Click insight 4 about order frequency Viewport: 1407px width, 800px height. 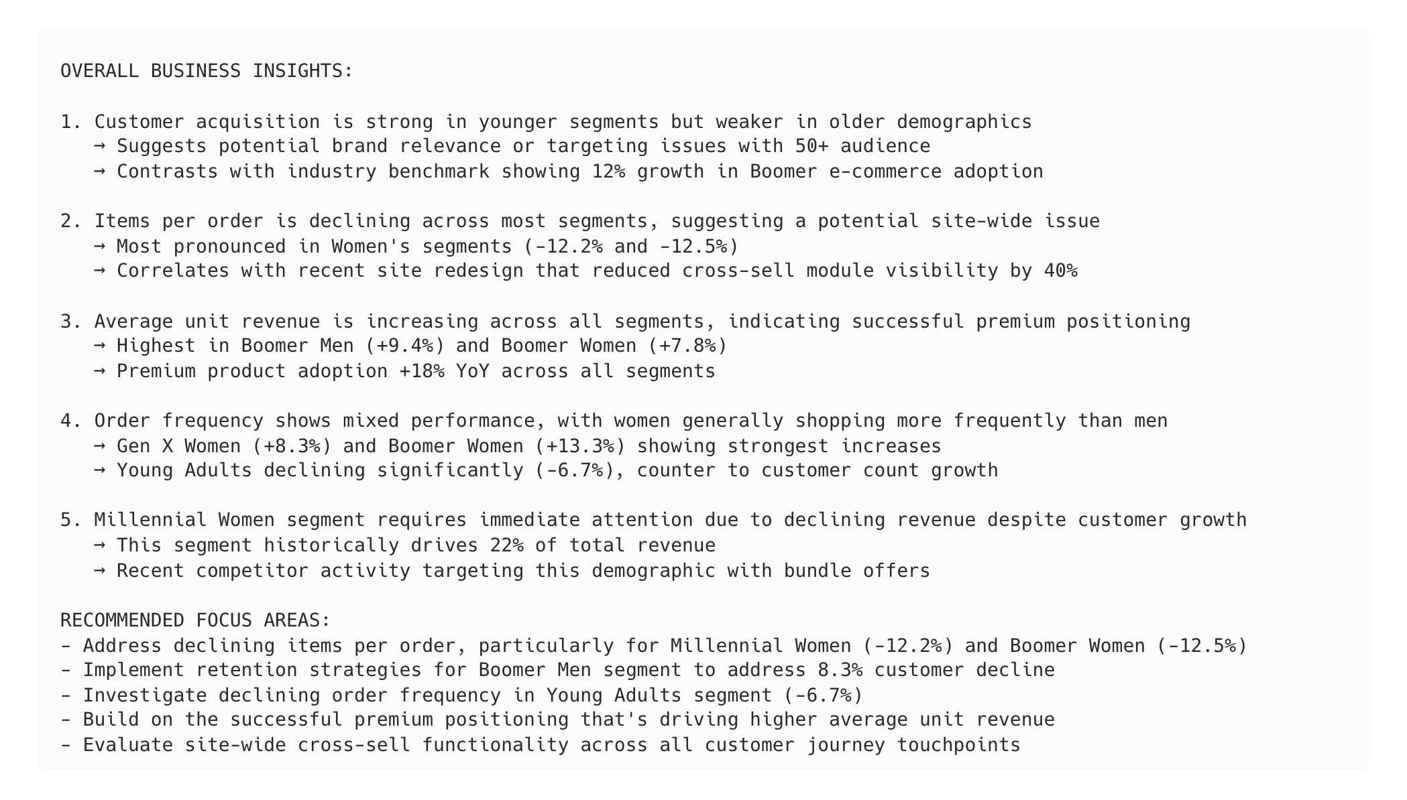click(x=614, y=421)
